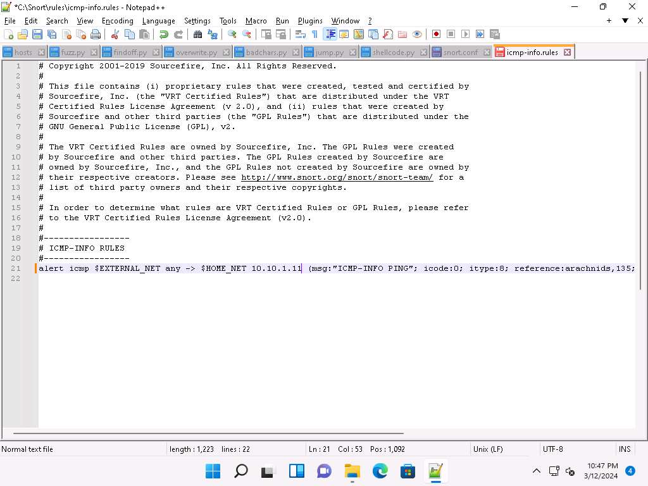Screen dimensions: 648x486
Task: Start recording a macro
Action: pos(437,34)
